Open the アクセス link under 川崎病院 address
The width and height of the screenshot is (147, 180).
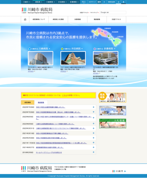31,71
